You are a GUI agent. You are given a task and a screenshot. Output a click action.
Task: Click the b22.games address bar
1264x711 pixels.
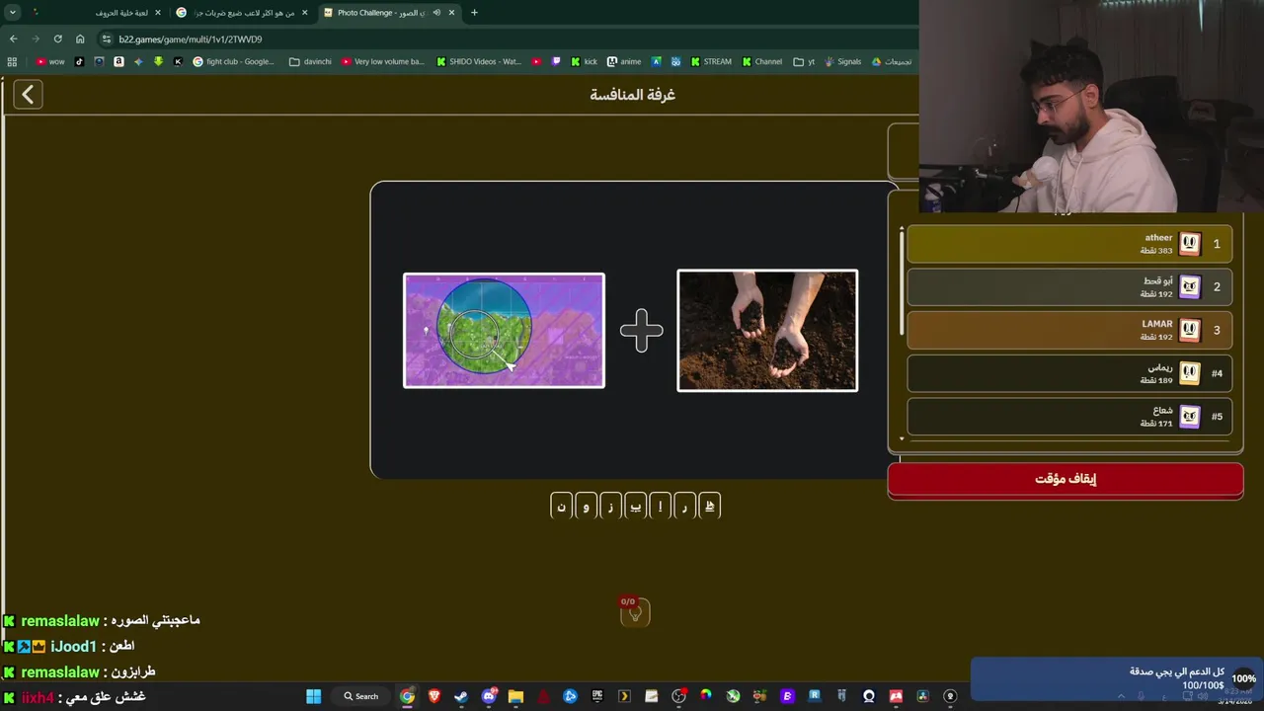[x=504, y=39]
